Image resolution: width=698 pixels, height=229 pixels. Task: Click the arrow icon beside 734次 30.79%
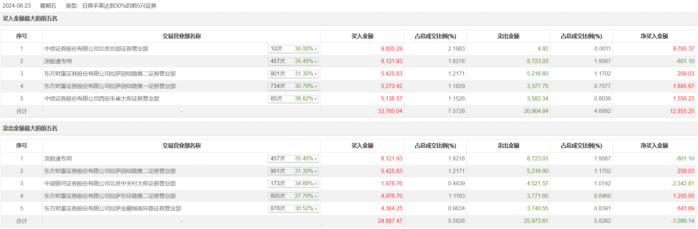(316, 87)
